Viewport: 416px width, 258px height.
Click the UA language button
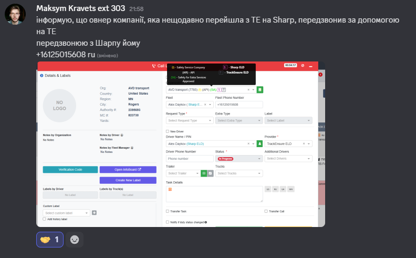pos(283,189)
